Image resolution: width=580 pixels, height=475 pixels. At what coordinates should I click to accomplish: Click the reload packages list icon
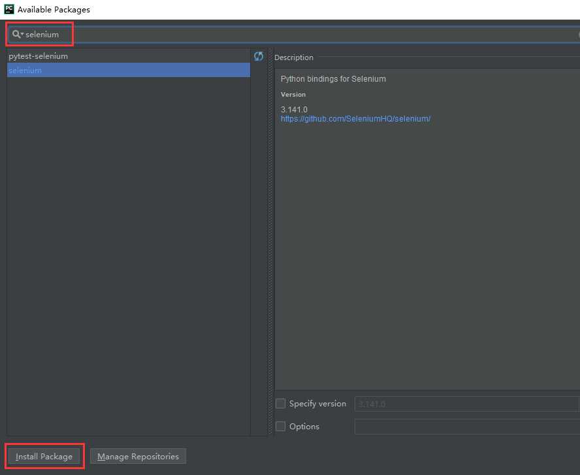click(259, 56)
